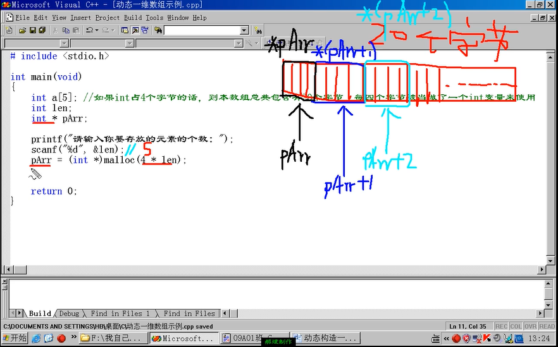Open the File menu
Image resolution: width=558 pixels, height=347 pixels.
[22, 18]
